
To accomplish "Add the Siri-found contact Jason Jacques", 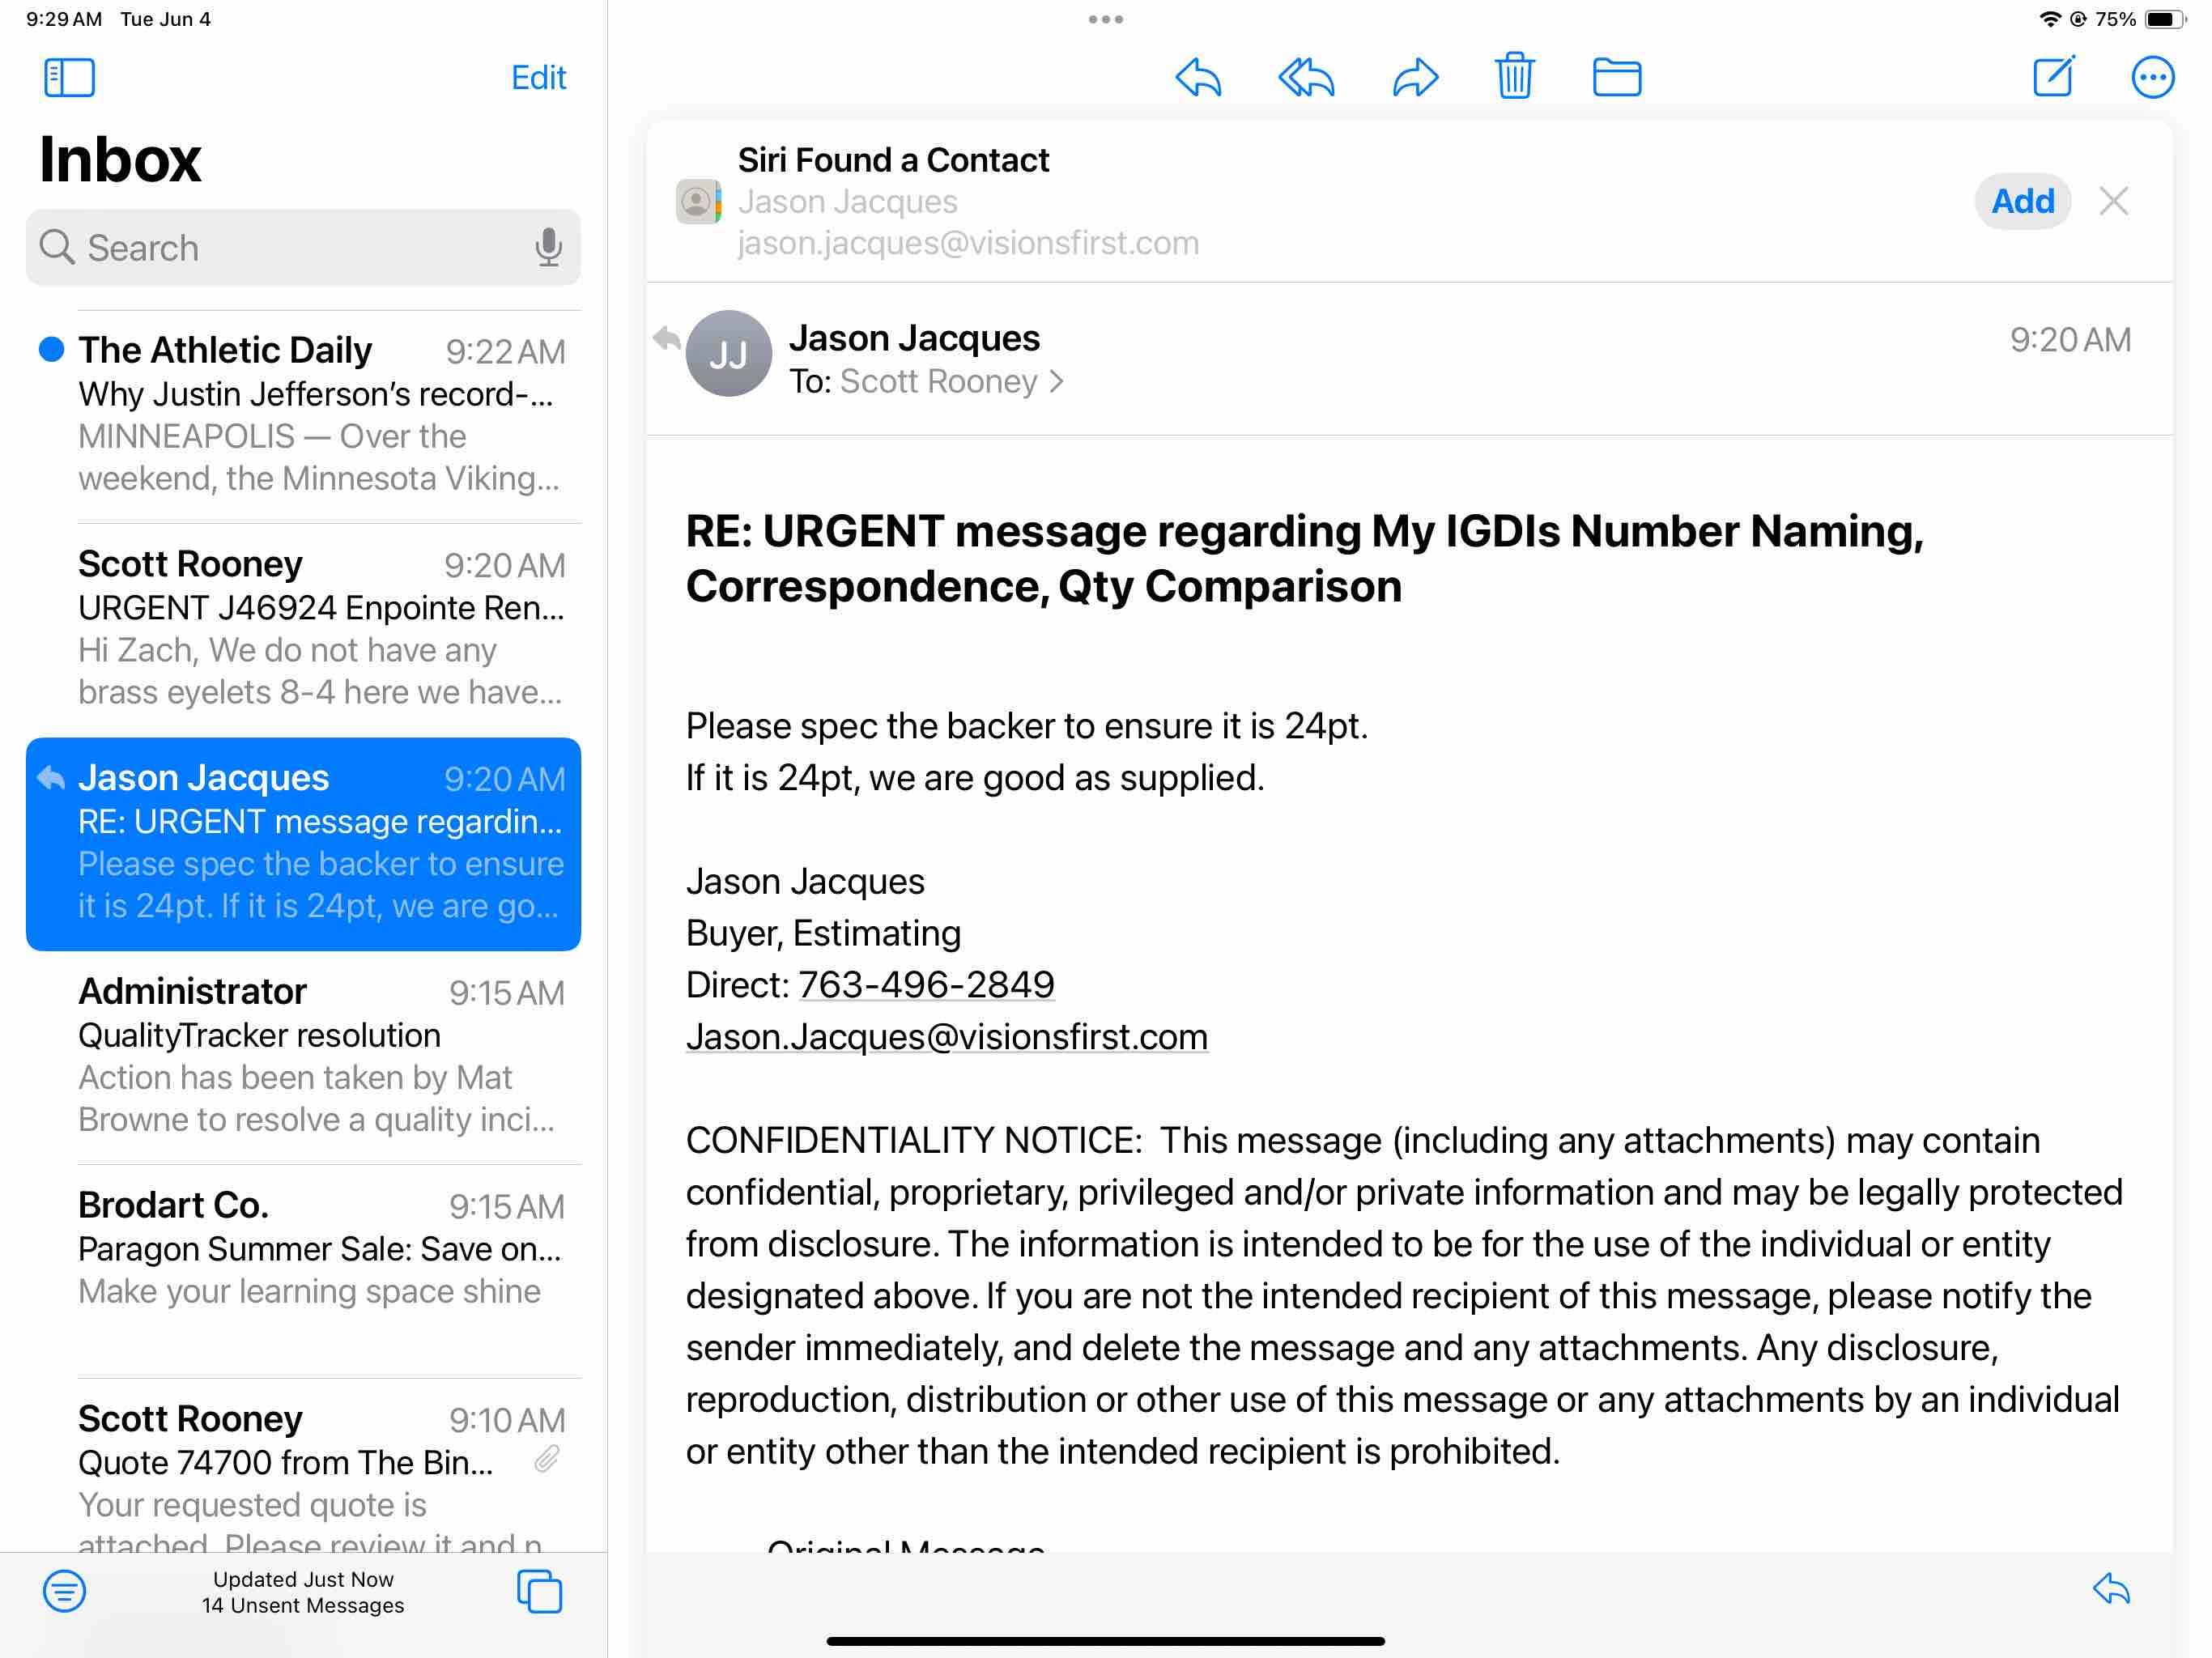I will (2022, 201).
